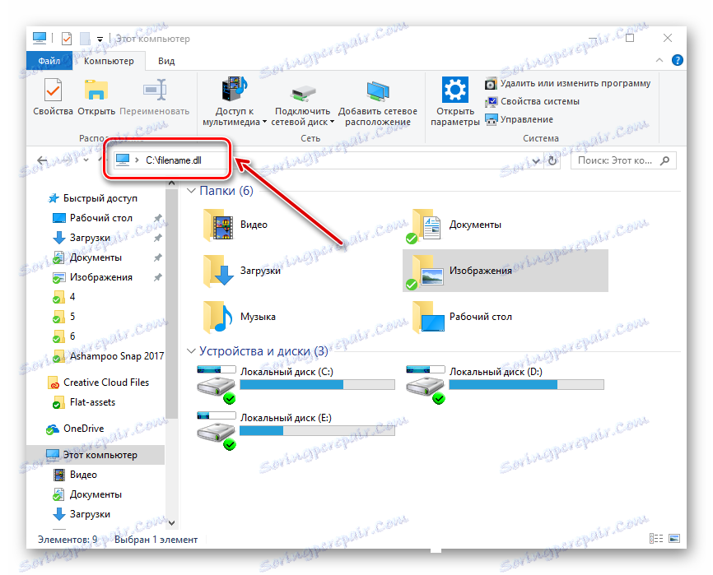Switch to details view icon in status bar

[655, 539]
